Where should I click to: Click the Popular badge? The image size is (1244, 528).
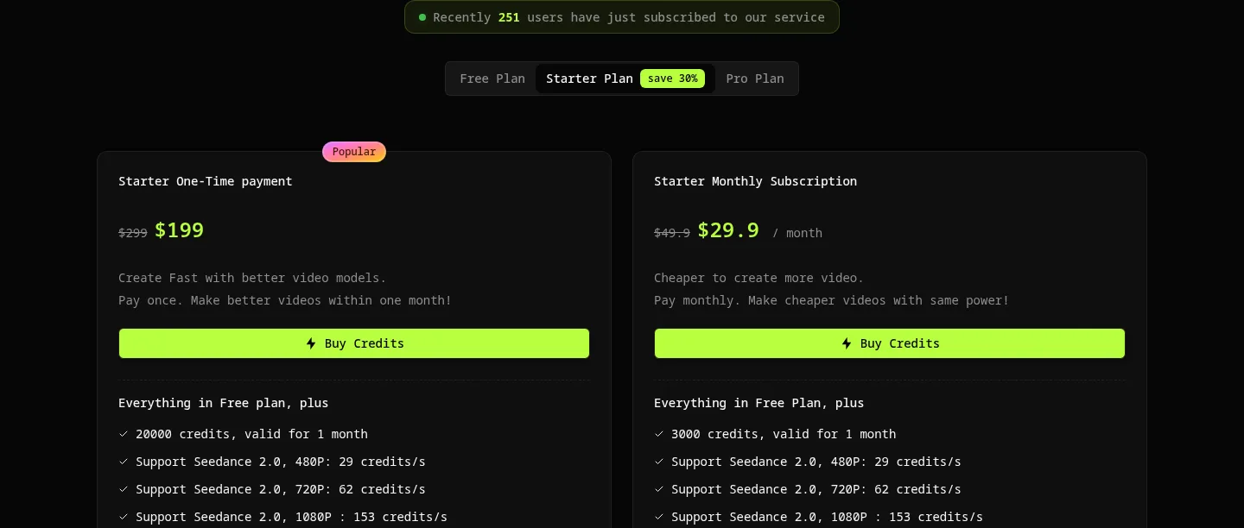[x=354, y=152]
